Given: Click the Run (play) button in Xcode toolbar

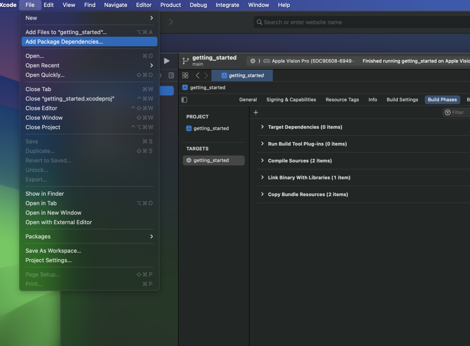Looking at the screenshot, I should pos(167,61).
